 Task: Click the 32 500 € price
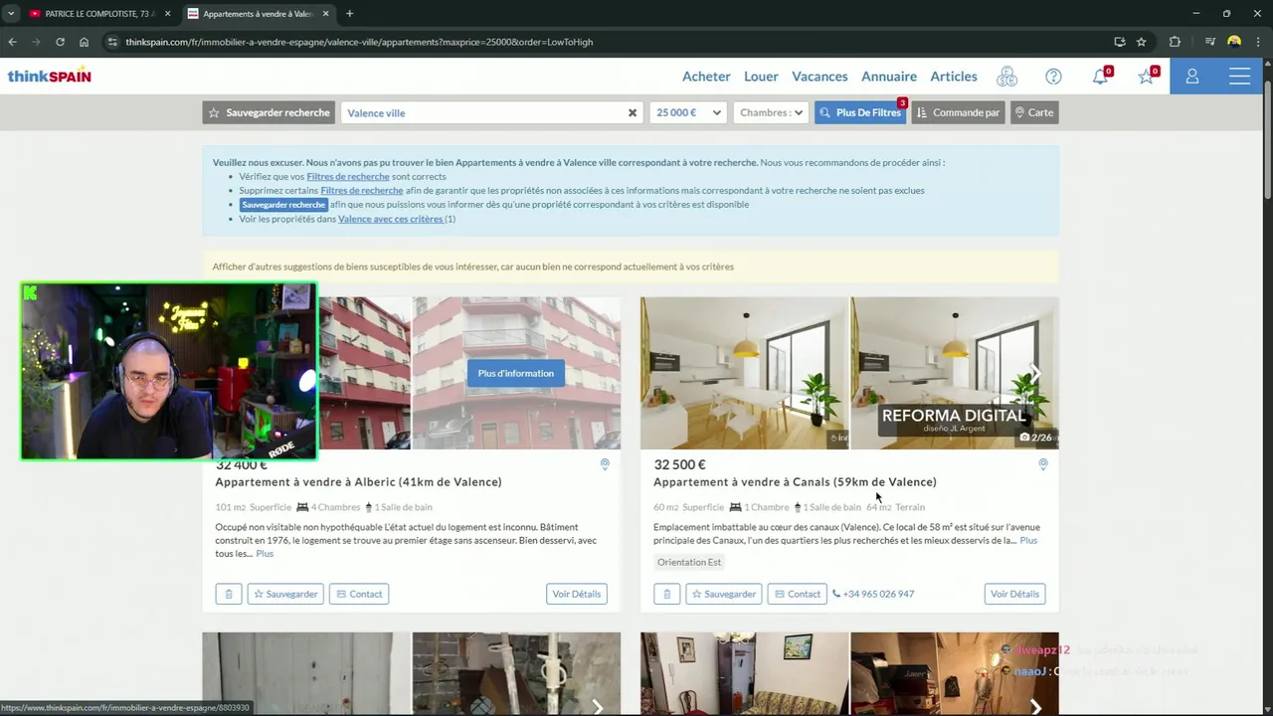[679, 464]
